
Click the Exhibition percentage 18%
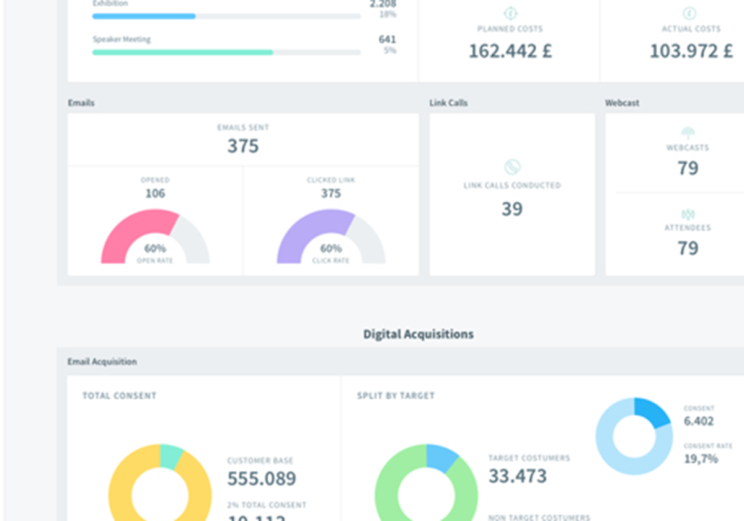click(x=388, y=14)
